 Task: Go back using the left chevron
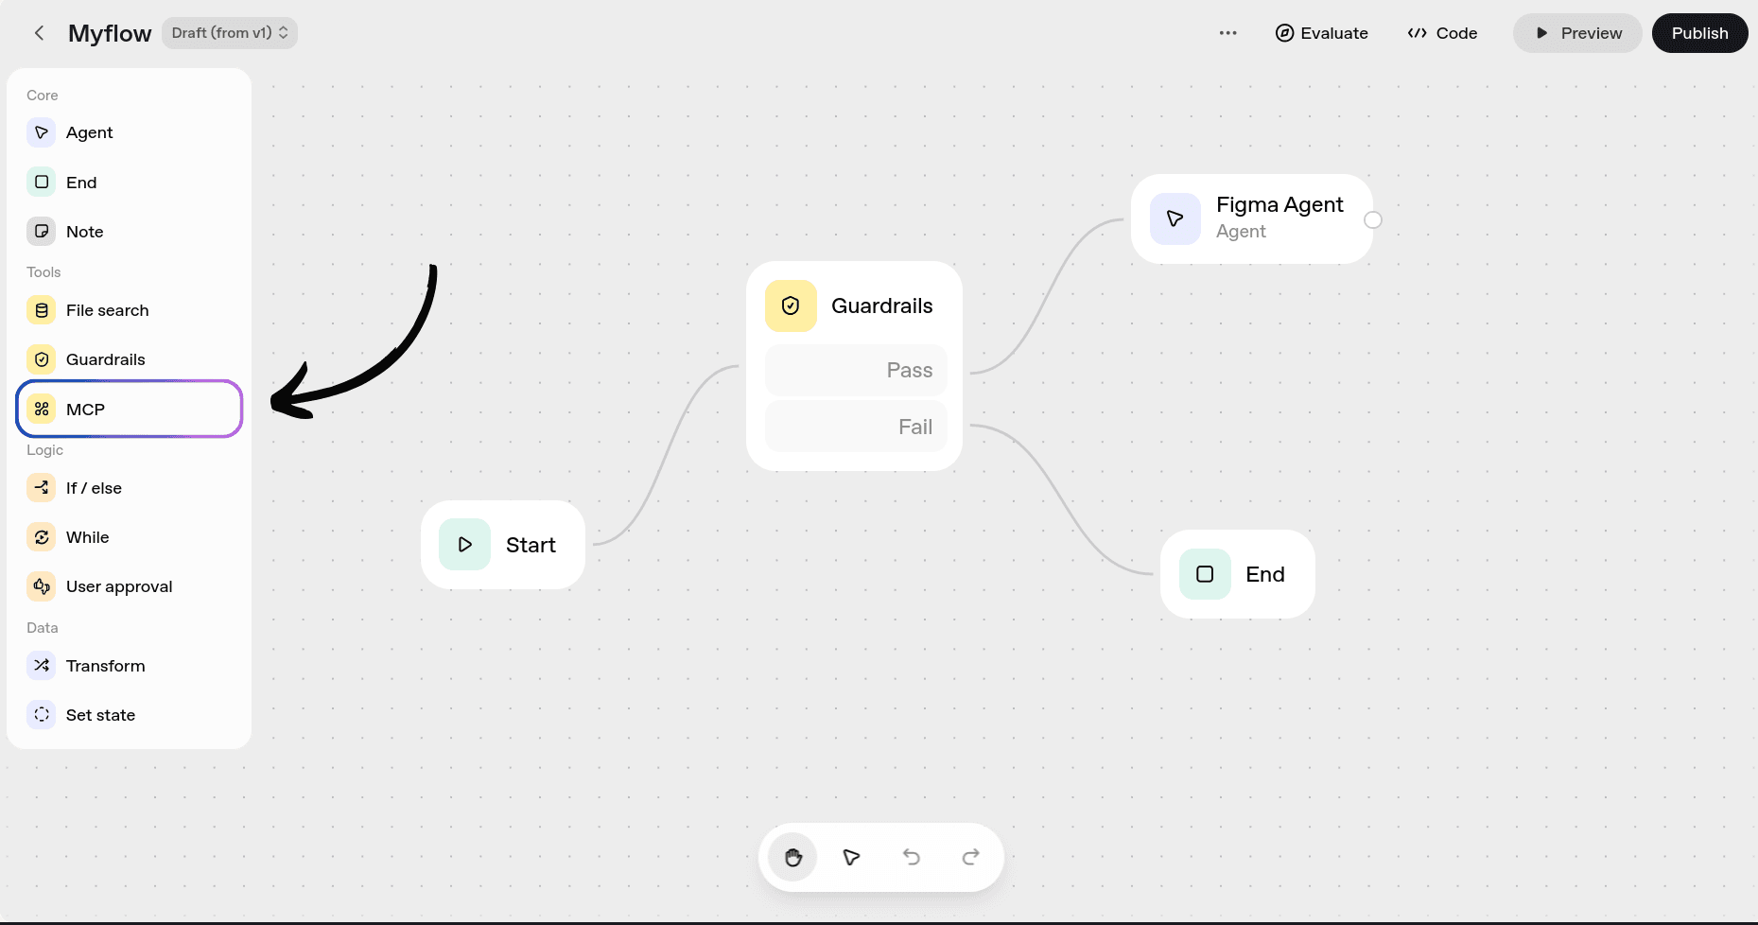coord(39,33)
